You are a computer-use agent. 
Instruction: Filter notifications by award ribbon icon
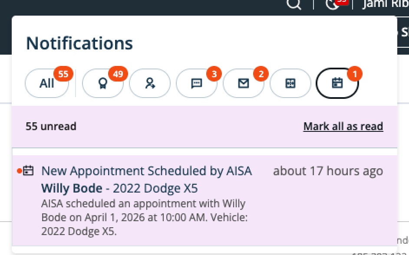(x=102, y=83)
